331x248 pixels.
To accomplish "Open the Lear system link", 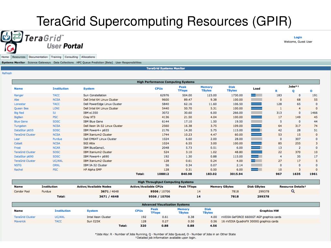I will [x=17, y=139].
